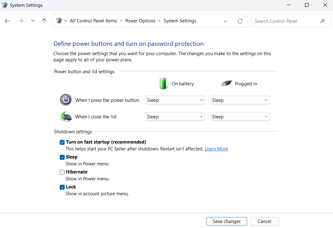Open the Learn More link

point(216,149)
